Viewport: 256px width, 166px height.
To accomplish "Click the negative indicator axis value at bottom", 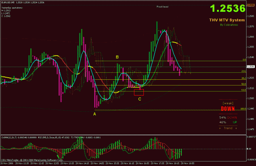I will (x=251, y=159).
